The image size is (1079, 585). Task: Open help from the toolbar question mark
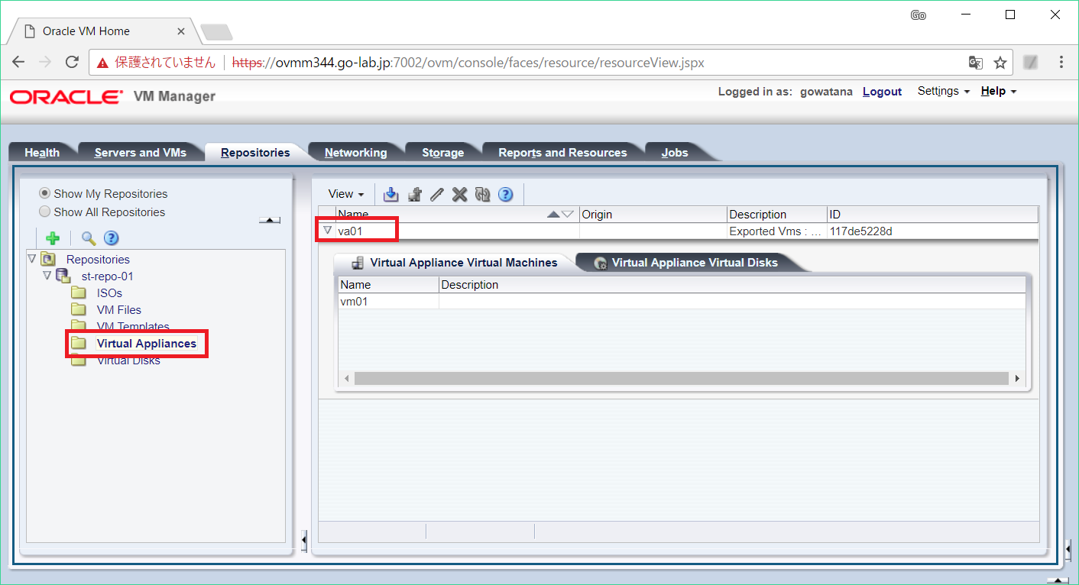coord(506,194)
